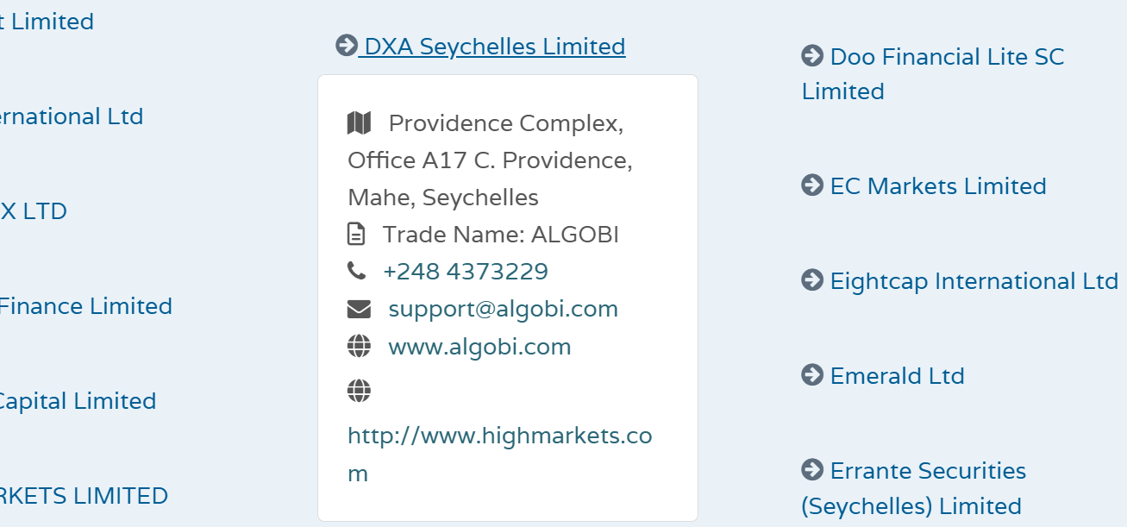Open the Emerald Ltd entry
This screenshot has height=527, width=1127.
883,376
